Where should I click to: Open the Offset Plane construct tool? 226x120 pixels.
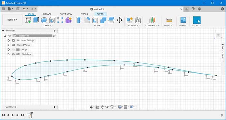click(152, 20)
